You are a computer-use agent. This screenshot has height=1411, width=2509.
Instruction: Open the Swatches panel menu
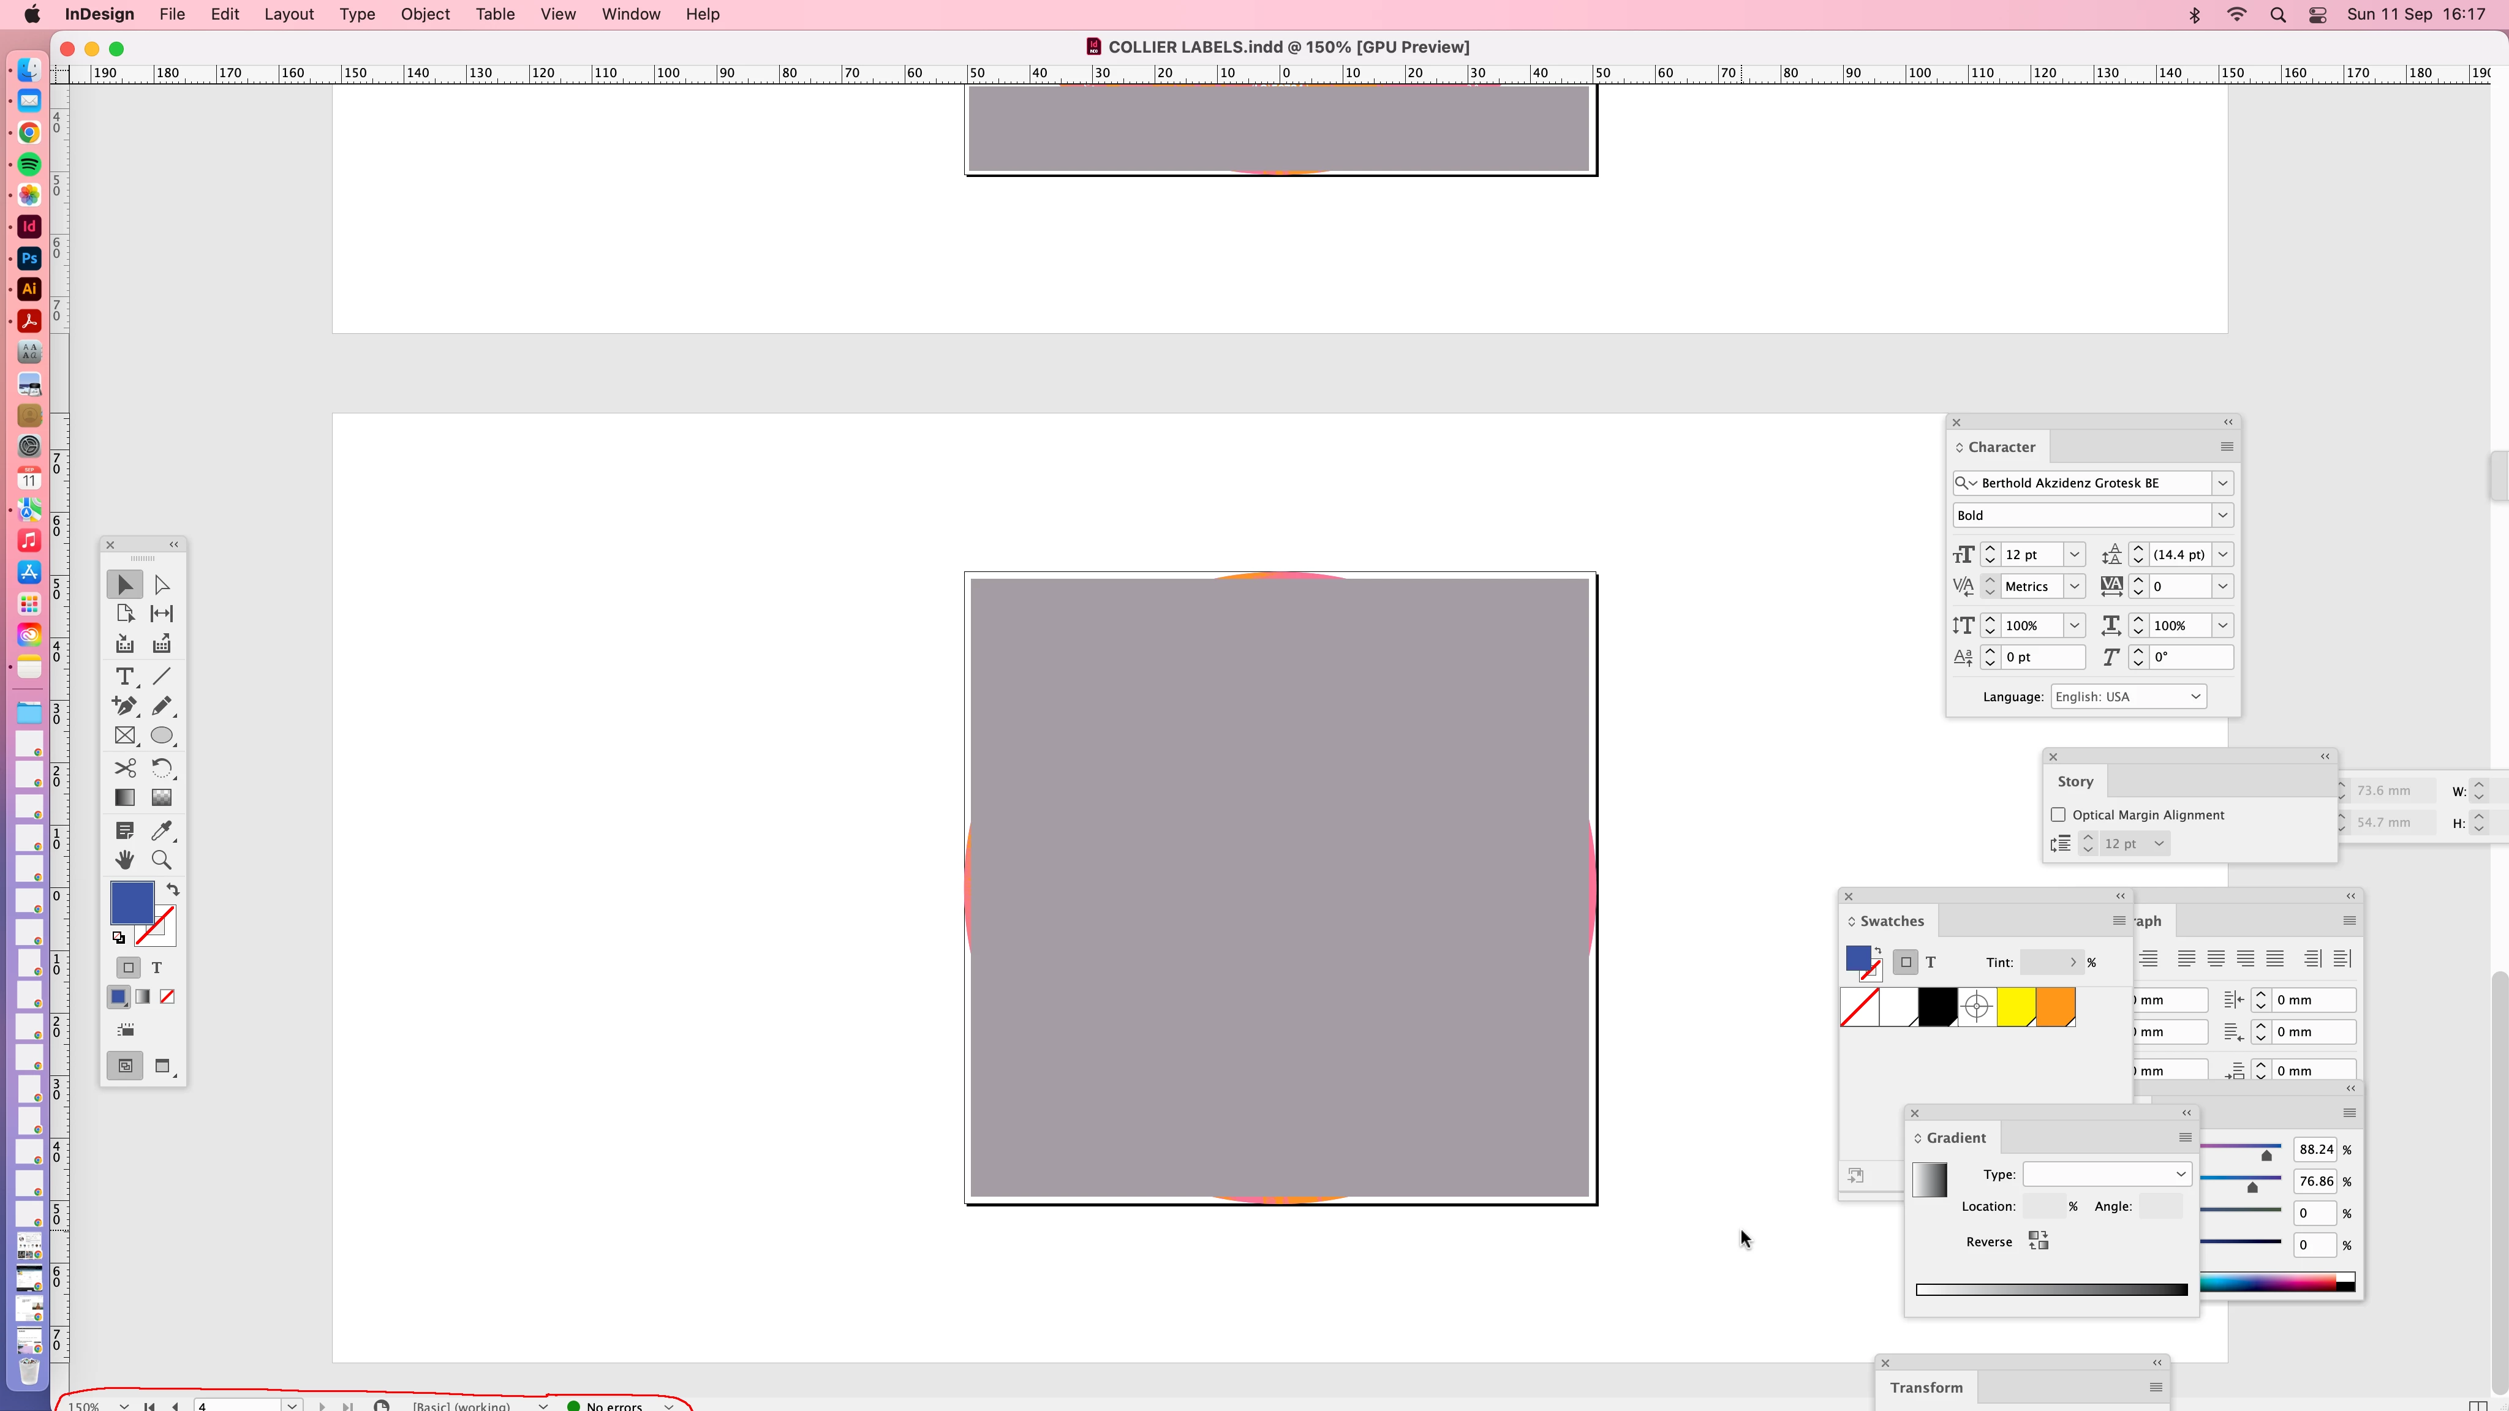pos(2118,921)
